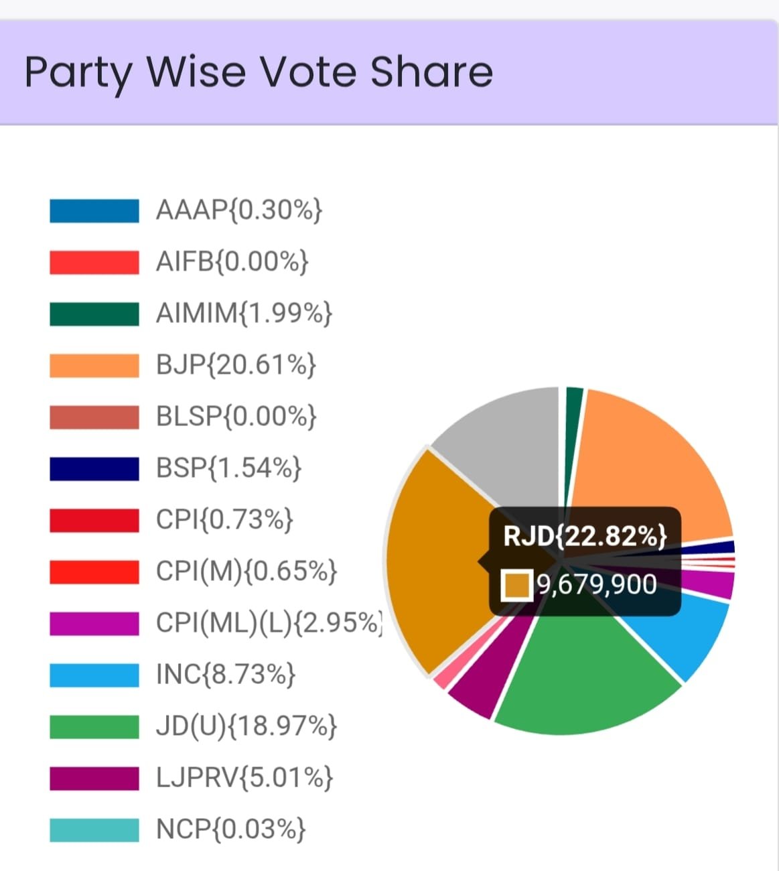779x871 pixels.
Task: Click the CPI{0.73%} legend label
Action: pyautogui.click(x=224, y=520)
